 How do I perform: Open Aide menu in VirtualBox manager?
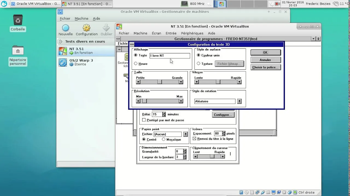tap(97, 19)
